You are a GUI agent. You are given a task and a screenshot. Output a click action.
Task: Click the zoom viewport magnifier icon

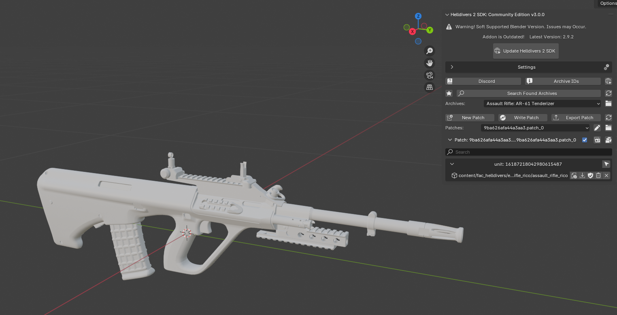[x=430, y=51]
